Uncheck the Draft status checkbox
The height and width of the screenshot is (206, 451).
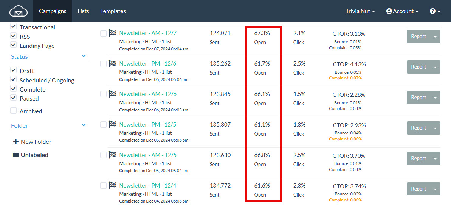tap(13, 70)
